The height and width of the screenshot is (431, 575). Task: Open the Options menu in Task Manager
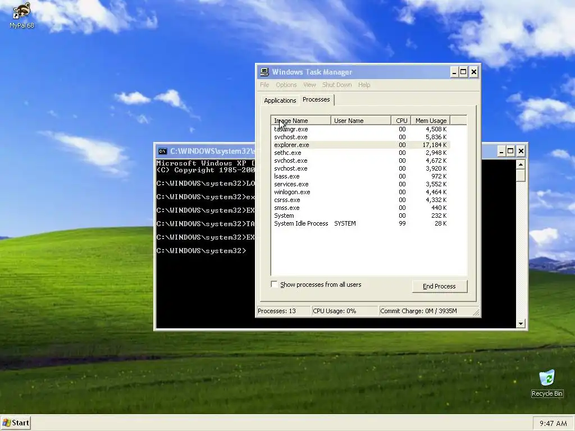tap(286, 85)
